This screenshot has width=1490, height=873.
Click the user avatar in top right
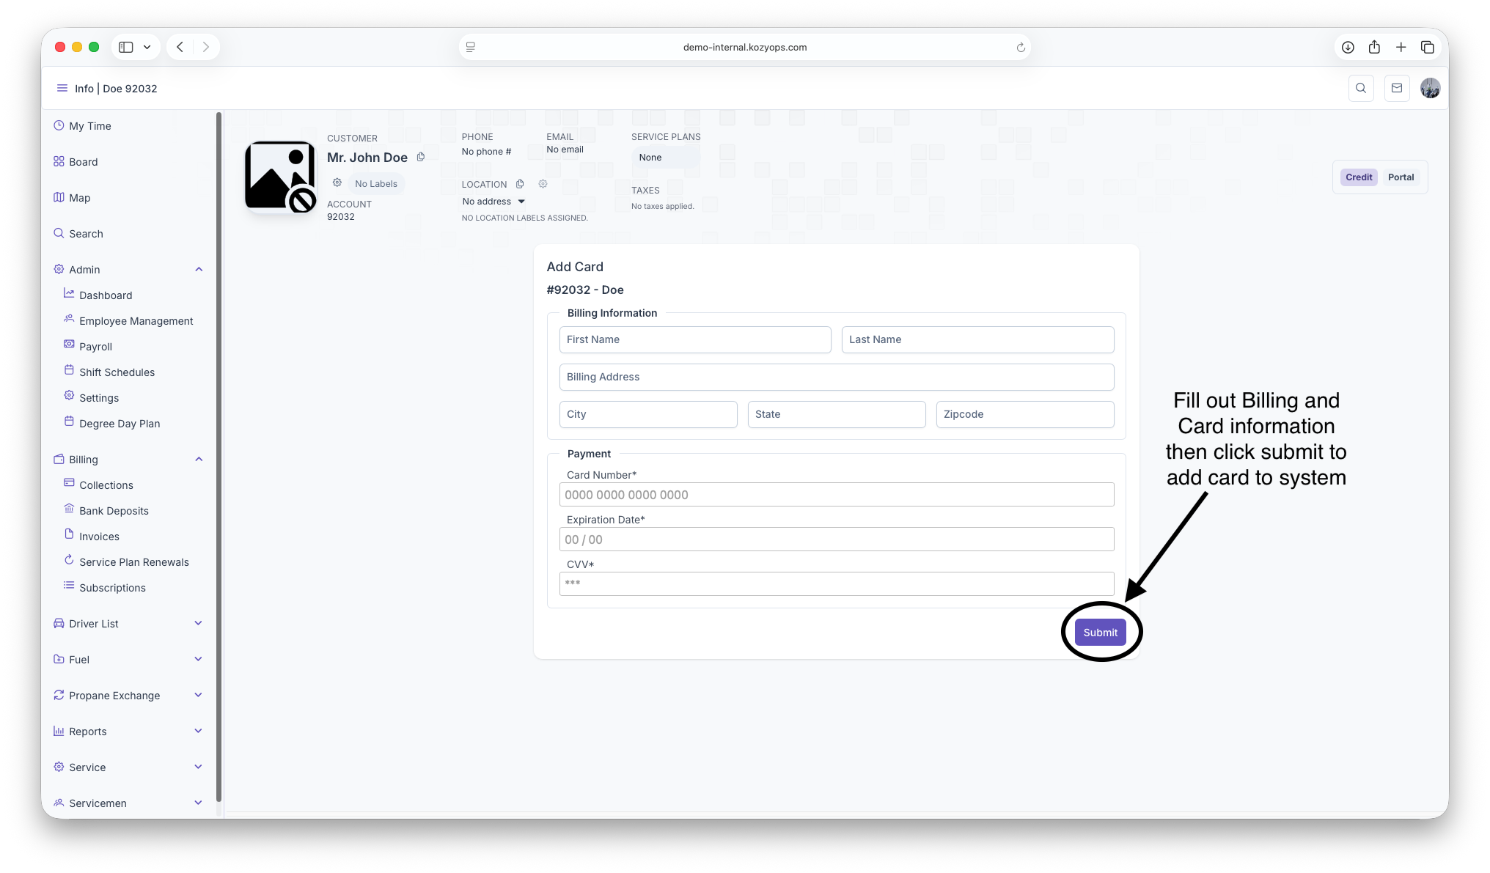(1430, 88)
